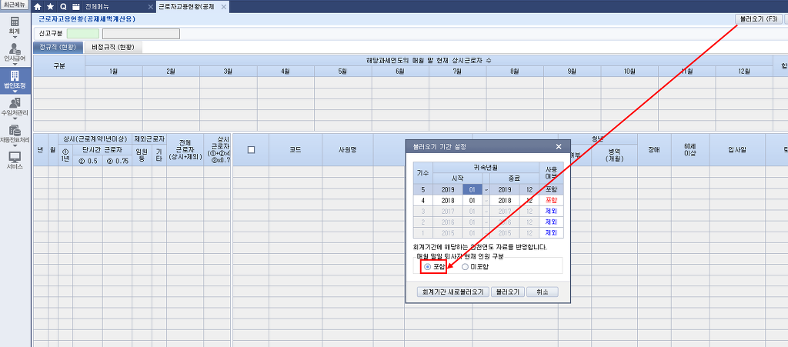Close the 전체메뉴 tab

pos(150,7)
